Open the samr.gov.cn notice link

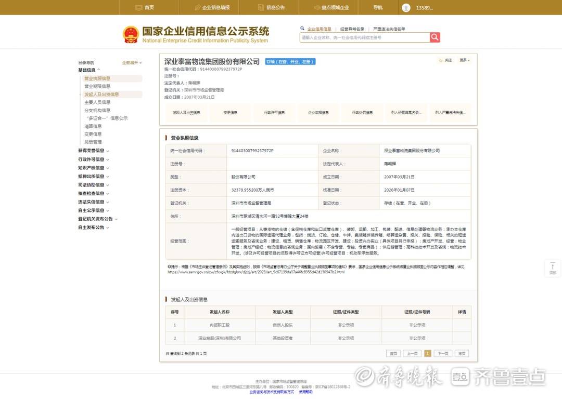[x=256, y=272]
